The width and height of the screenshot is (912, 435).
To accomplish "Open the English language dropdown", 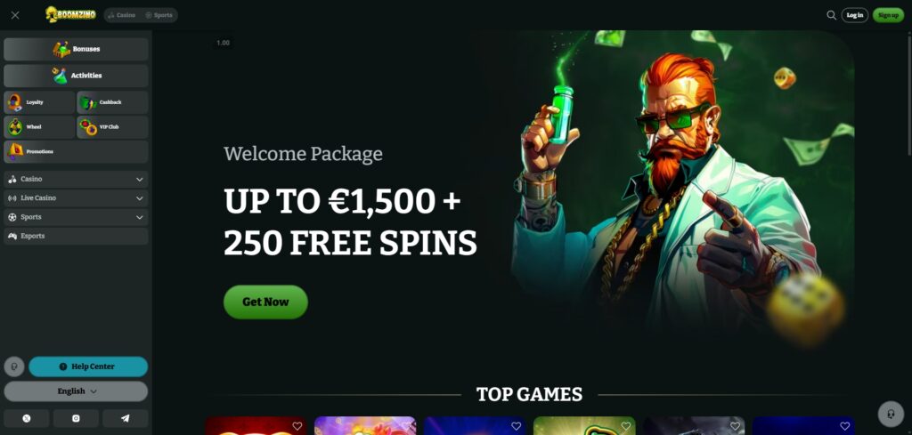I will click(76, 391).
